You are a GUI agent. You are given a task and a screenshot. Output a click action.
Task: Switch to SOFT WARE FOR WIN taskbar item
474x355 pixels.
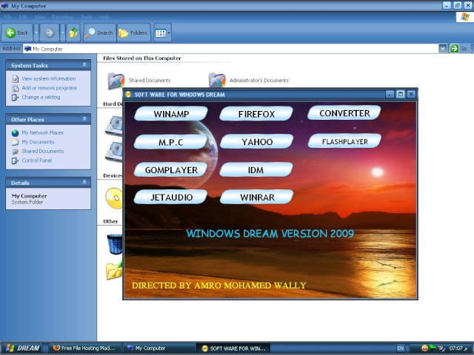click(233, 348)
